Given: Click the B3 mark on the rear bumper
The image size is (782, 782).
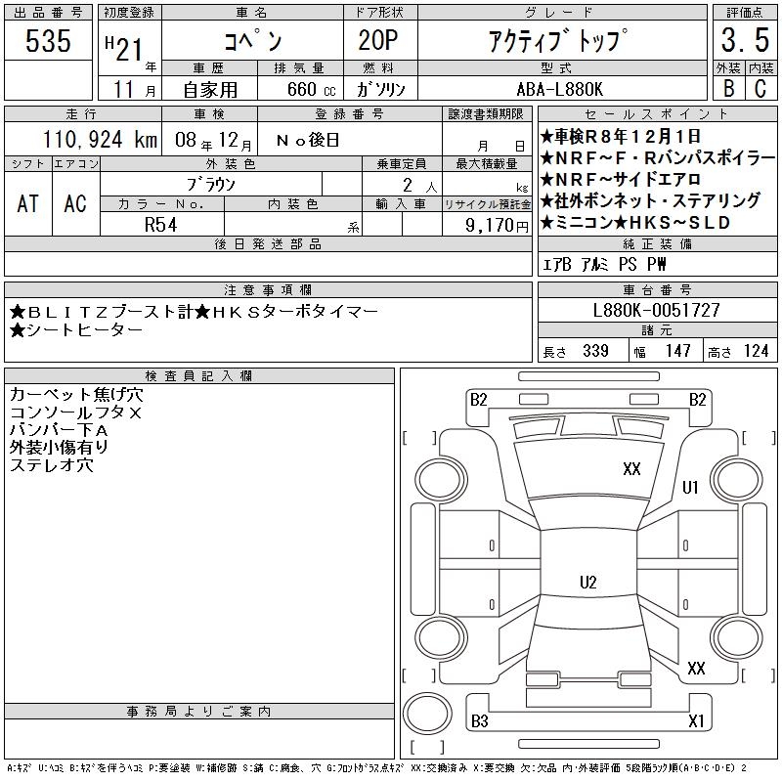Looking at the screenshot, I should [x=479, y=721].
